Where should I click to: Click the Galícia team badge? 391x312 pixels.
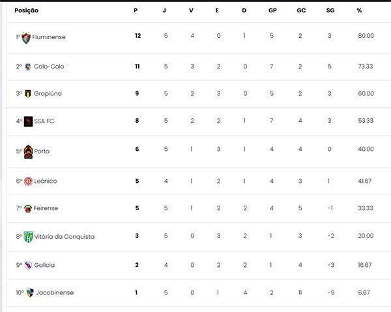pyautogui.click(x=29, y=265)
